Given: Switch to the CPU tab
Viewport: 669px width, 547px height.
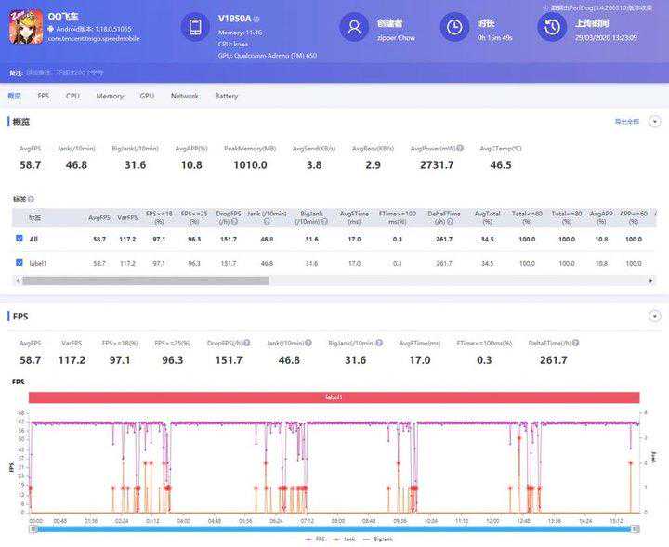Looking at the screenshot, I should [x=72, y=96].
